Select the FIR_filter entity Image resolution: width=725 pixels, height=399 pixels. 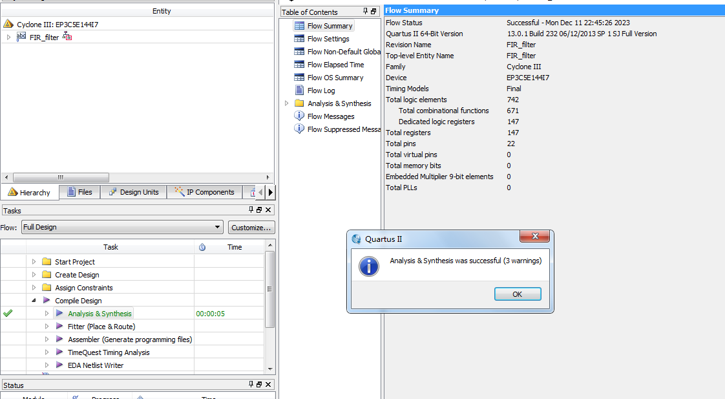click(x=44, y=38)
